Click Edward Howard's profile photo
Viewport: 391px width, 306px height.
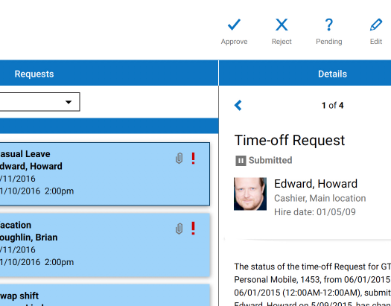coord(250,194)
